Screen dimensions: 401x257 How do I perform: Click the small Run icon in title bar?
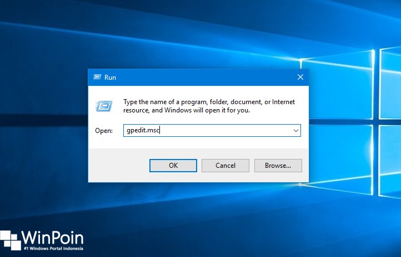coord(97,77)
